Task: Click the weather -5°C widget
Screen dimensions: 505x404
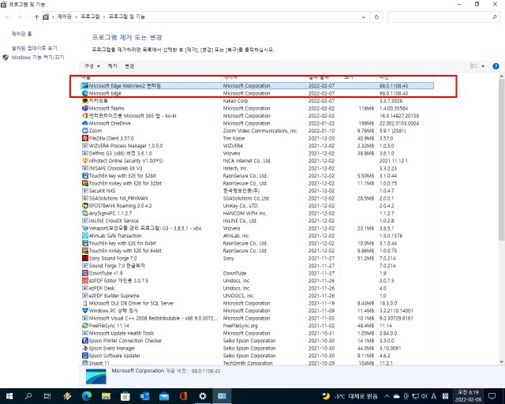Action: click(x=350, y=396)
